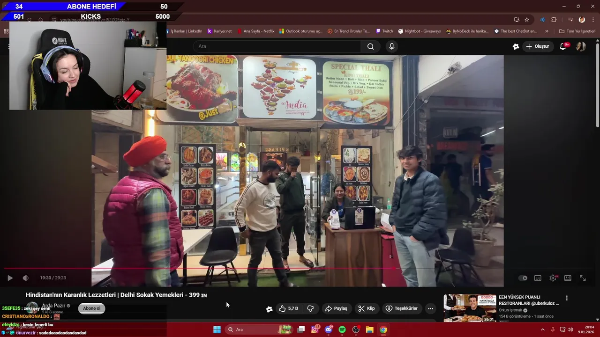Open the 'Kariyer.net' bookmark
This screenshot has width=600, height=337.
coord(219,31)
